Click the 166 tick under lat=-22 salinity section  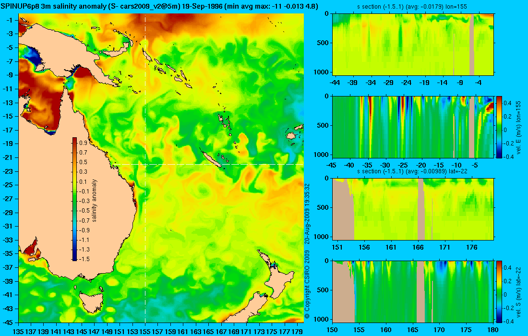point(418,248)
